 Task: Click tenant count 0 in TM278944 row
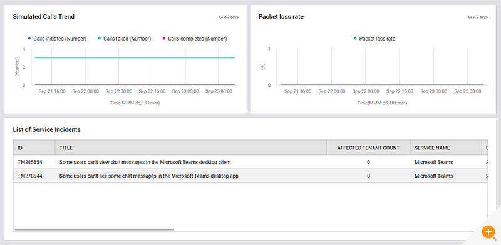368,176
